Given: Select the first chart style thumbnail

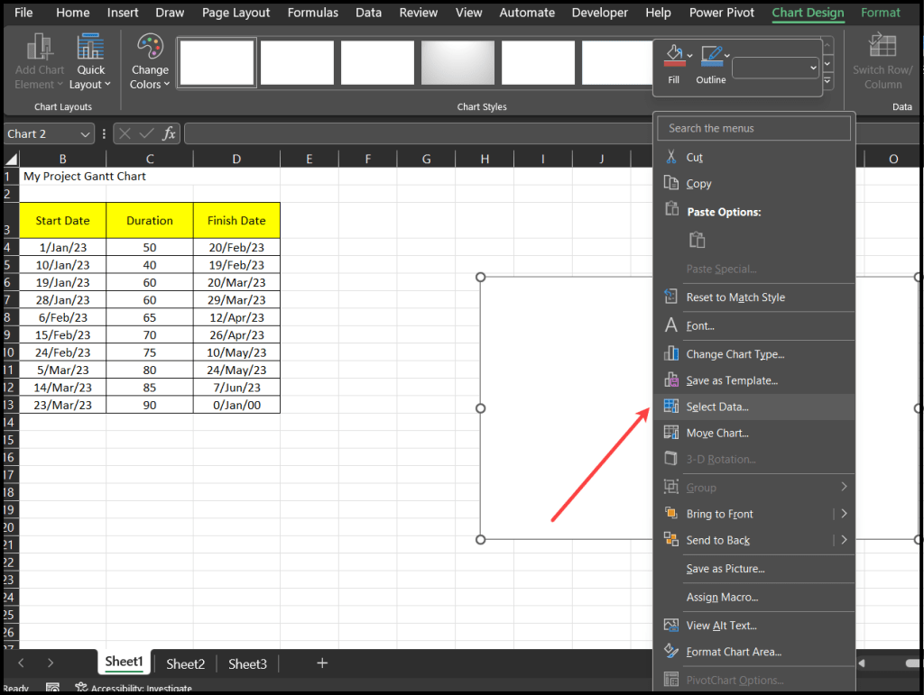Looking at the screenshot, I should click(217, 62).
